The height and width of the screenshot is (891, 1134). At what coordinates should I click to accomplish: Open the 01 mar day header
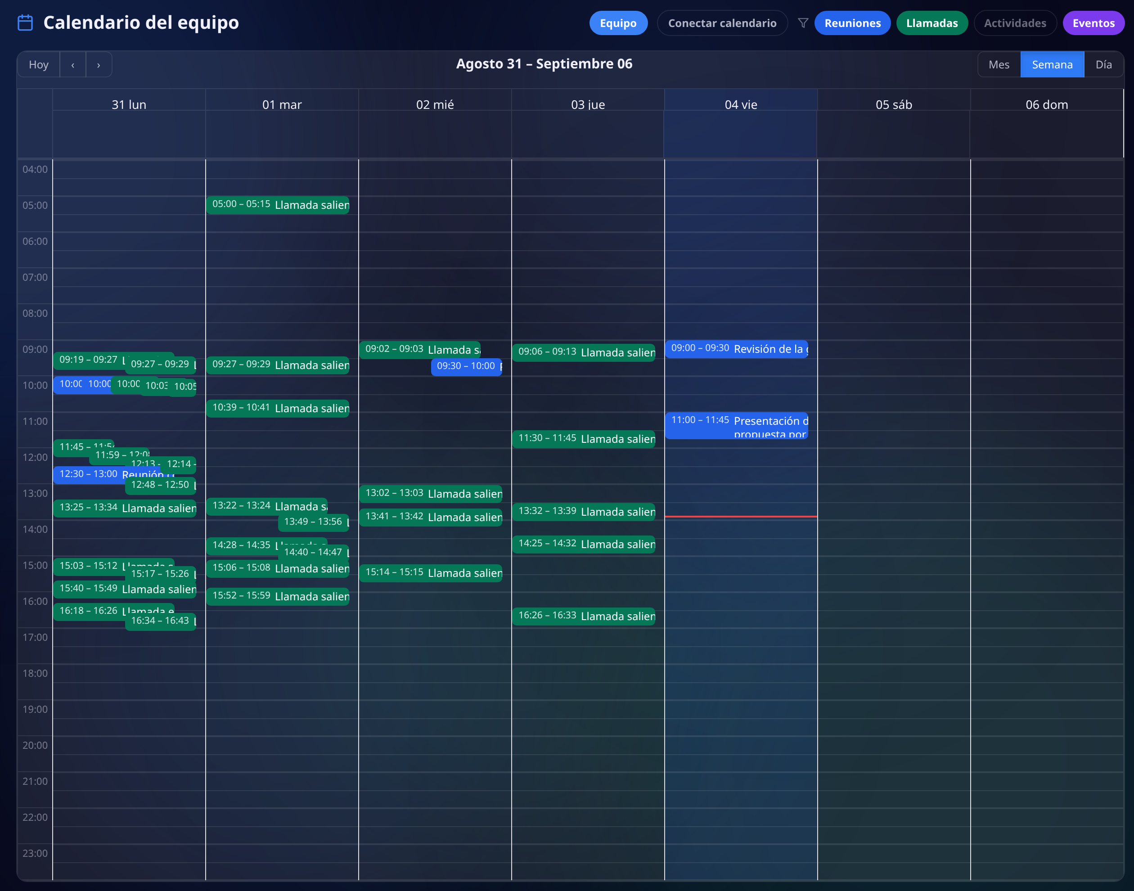282,104
